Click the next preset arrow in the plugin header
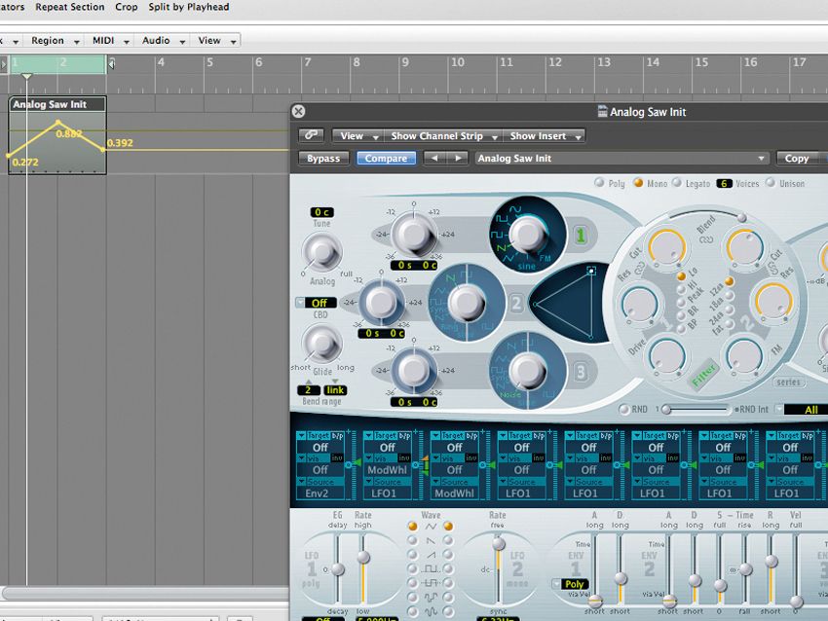828x621 pixels. (459, 158)
